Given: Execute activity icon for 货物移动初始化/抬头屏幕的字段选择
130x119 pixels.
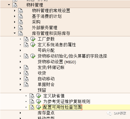Looking at the screenshot, I should (33, 56).
